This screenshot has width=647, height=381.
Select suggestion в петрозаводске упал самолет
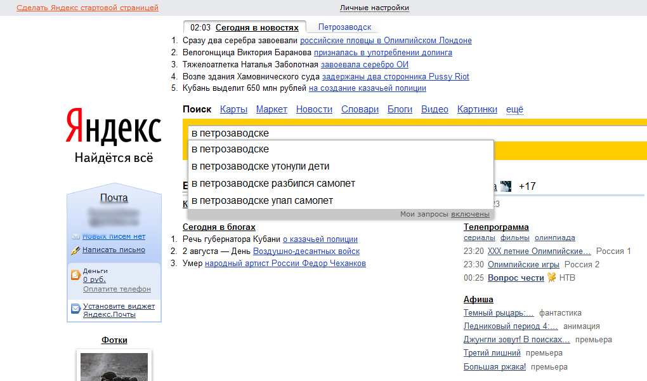[x=341, y=201]
